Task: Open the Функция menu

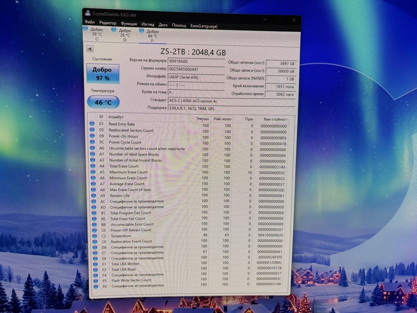Action: 129,24
